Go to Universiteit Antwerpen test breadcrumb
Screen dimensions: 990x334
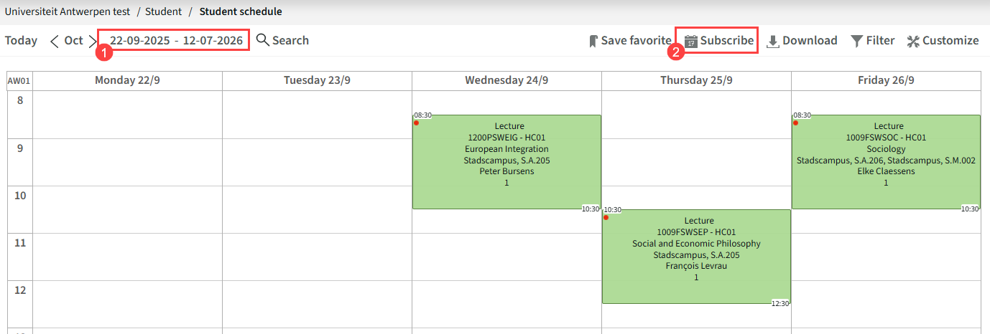pyautogui.click(x=68, y=11)
